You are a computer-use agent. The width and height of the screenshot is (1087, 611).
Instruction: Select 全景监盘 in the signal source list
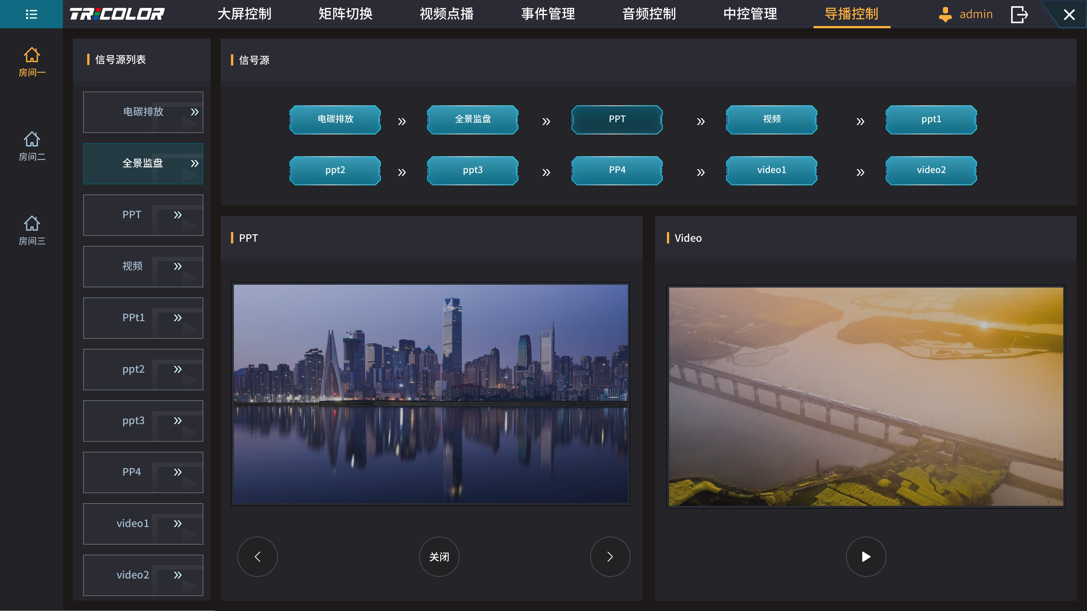coord(143,163)
